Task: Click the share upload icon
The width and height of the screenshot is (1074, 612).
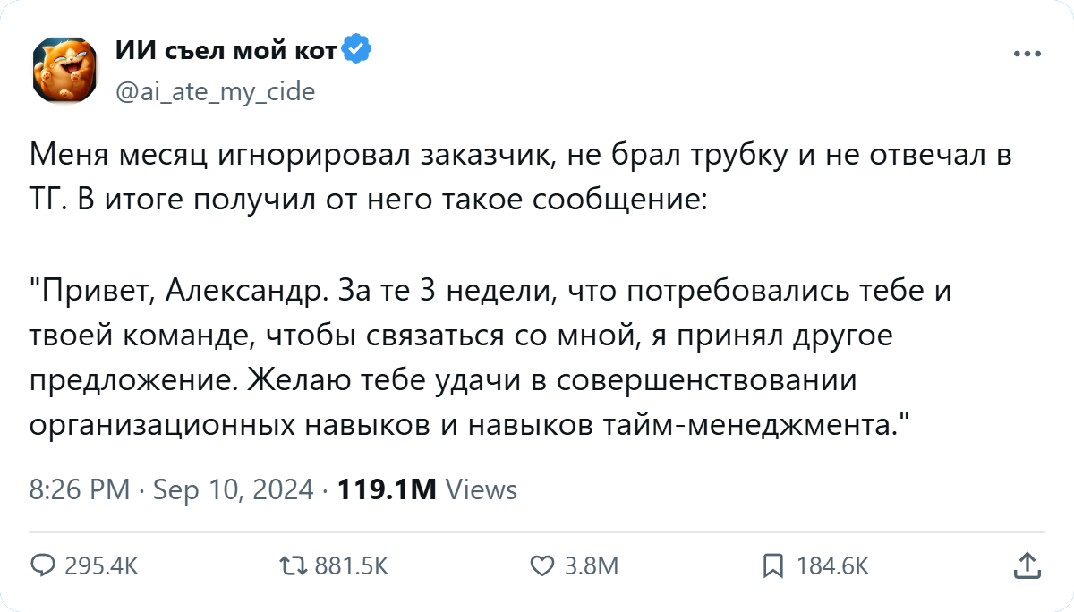Action: (x=1027, y=565)
